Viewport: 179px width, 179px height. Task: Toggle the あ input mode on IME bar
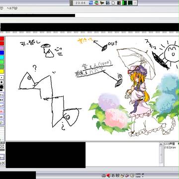pyautogui.click(x=113, y=176)
